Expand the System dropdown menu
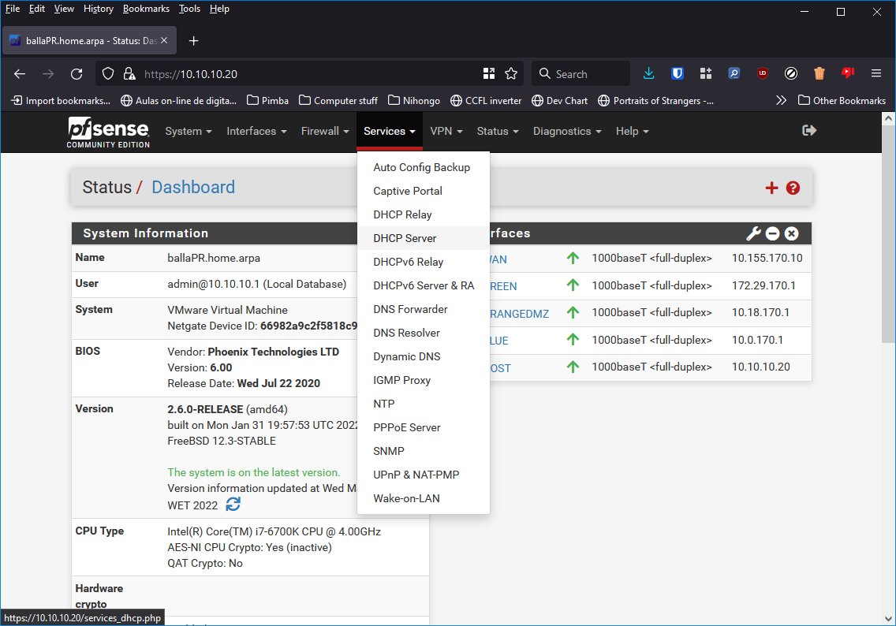The width and height of the screenshot is (896, 626). [x=189, y=132]
